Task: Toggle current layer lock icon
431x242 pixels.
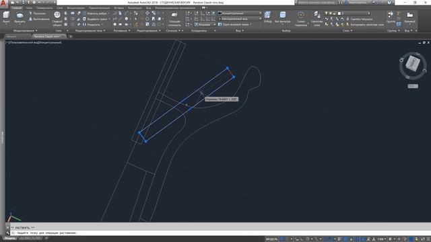Action: (x=335, y=13)
